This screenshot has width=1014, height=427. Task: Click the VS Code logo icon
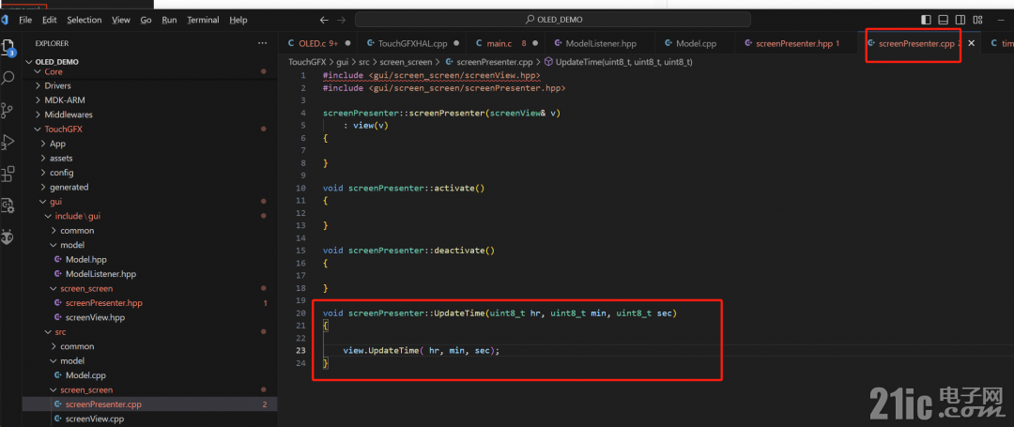pos(6,20)
